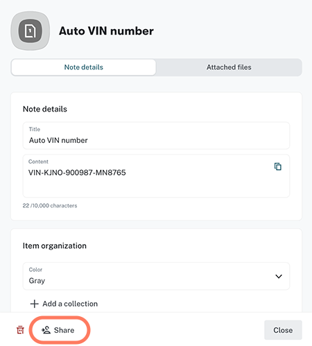Click the plus icon beside Add a collection
This screenshot has width=312, height=346.
[34, 304]
